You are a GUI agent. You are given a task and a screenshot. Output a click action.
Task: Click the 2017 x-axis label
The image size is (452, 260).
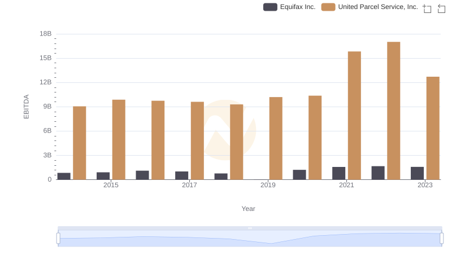(189, 185)
